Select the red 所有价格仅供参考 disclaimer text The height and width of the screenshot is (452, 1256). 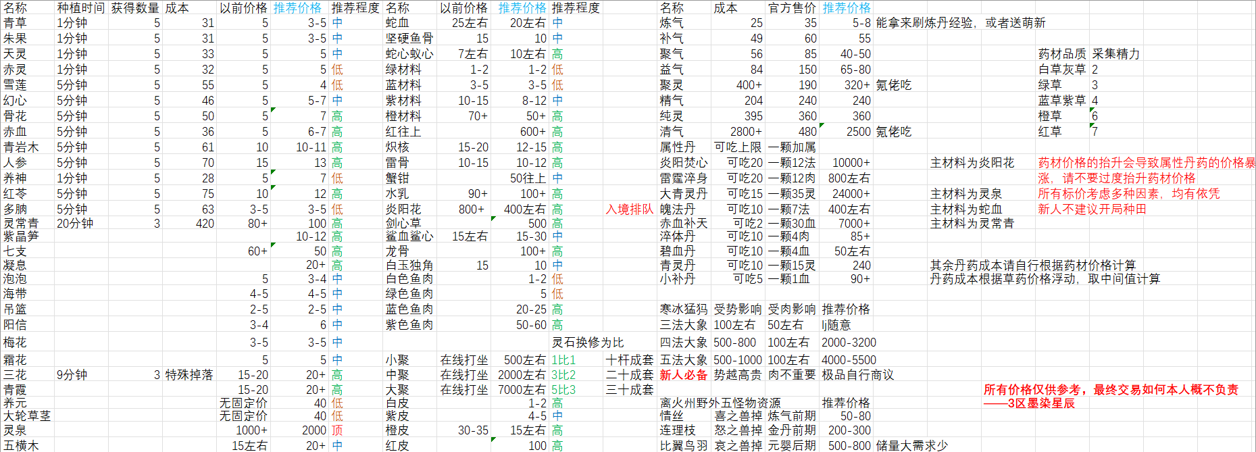1111,390
